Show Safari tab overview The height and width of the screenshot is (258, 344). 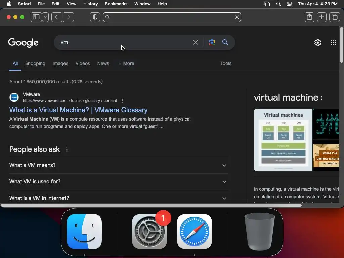pos(334,17)
